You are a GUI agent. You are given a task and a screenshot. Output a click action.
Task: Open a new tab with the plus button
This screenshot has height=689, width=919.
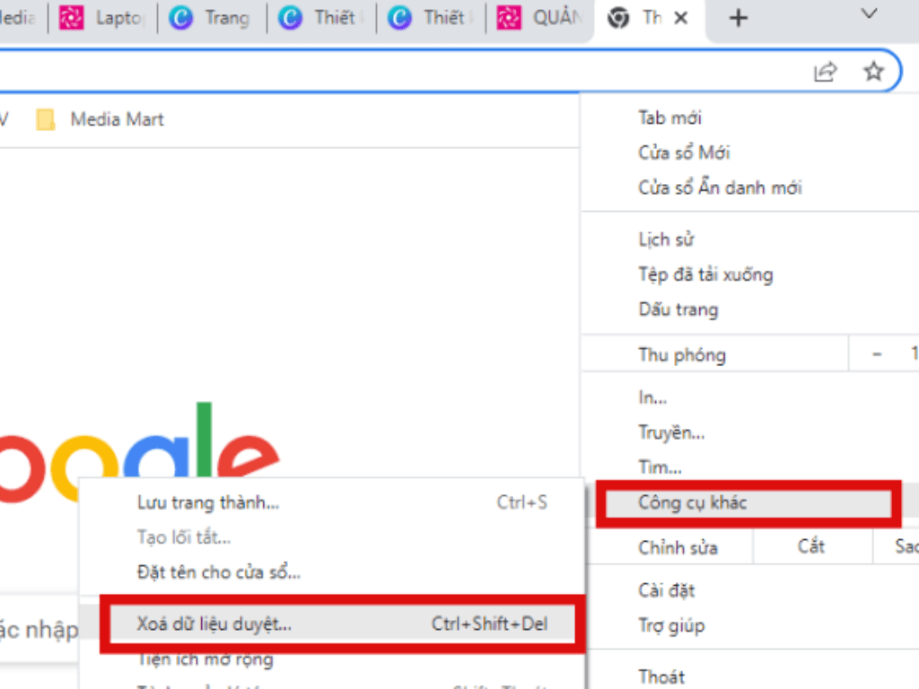pyautogui.click(x=738, y=18)
